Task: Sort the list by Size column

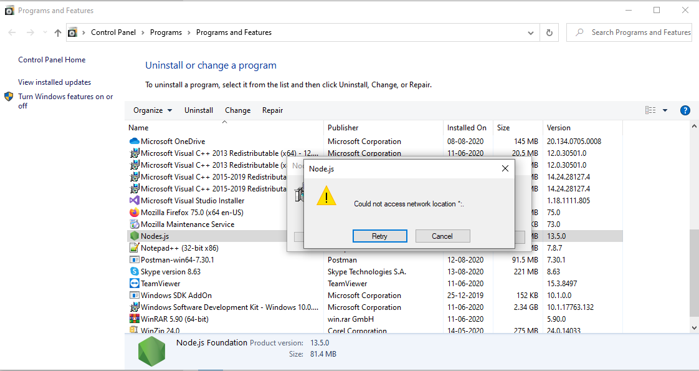Action: 518,128
